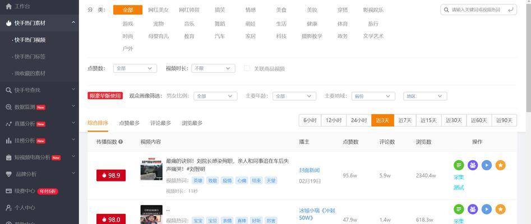Open the 地区 dropdown
531x224 pixels.
pyautogui.click(x=425, y=96)
